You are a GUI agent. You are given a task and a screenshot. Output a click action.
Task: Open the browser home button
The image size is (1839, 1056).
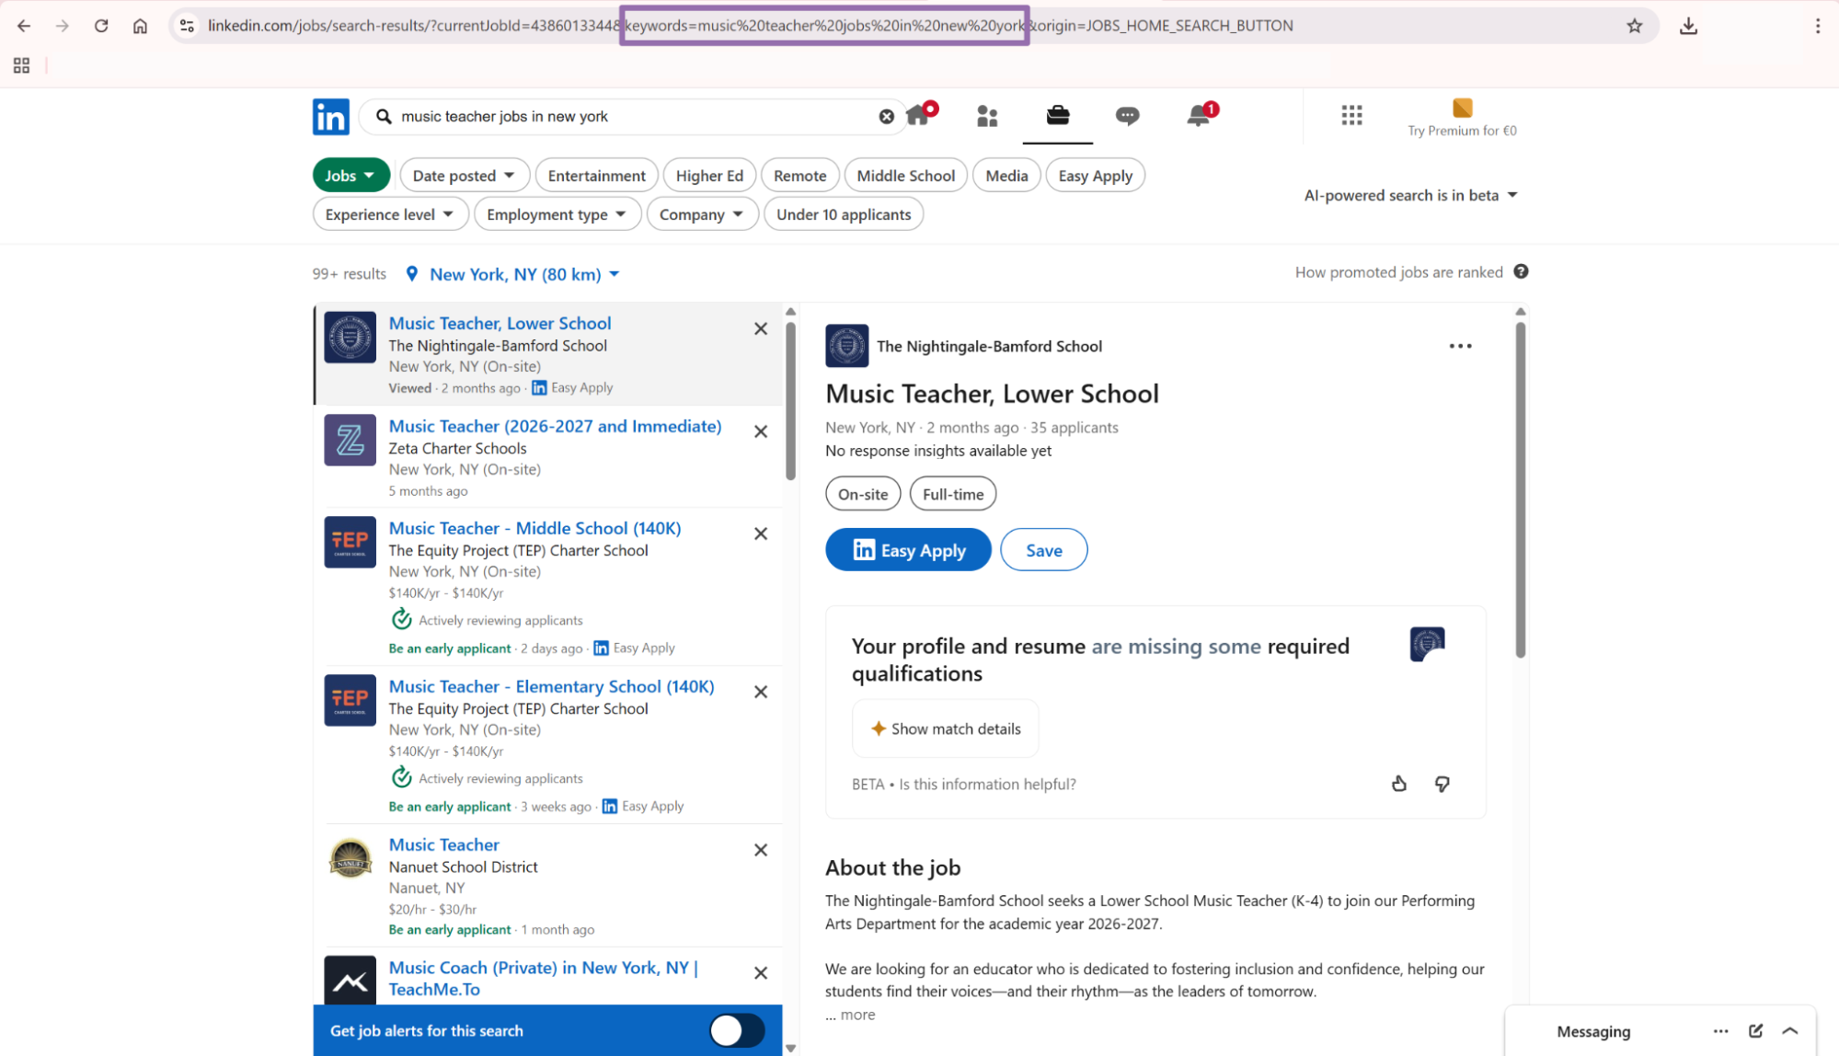point(140,26)
